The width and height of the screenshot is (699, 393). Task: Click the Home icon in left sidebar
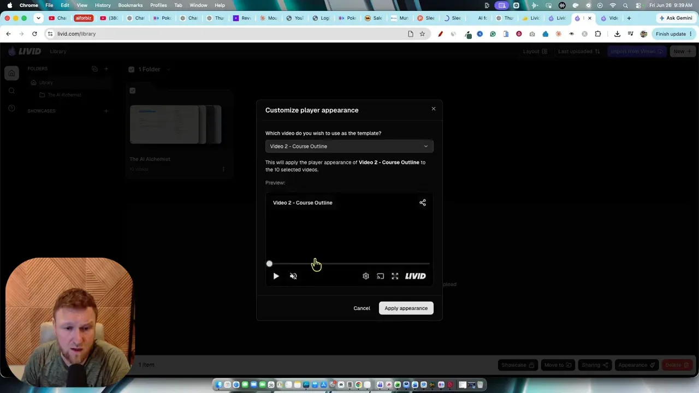click(11, 73)
